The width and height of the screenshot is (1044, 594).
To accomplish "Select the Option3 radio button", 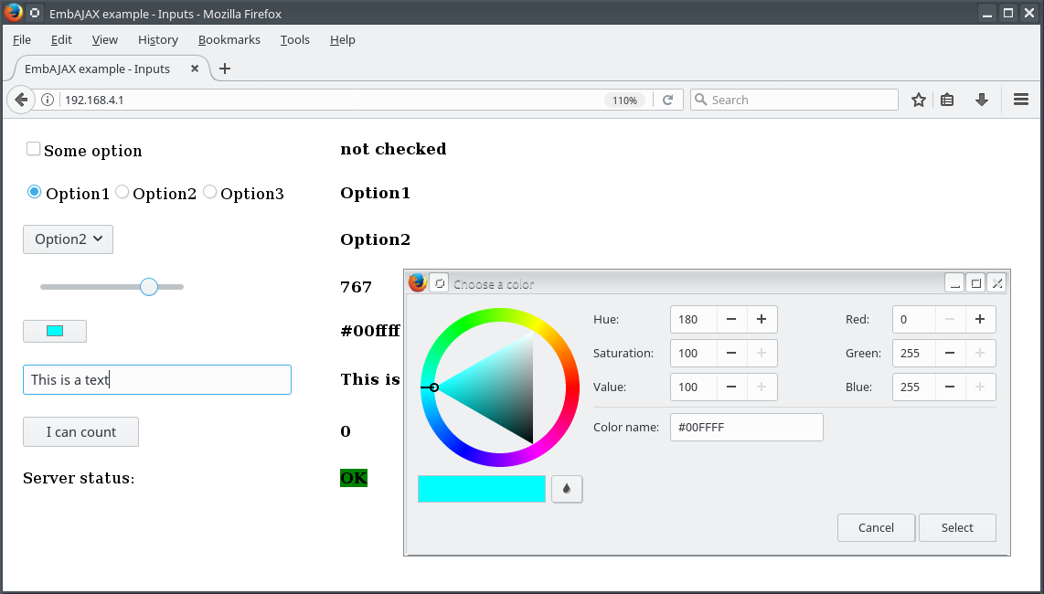I will (209, 191).
